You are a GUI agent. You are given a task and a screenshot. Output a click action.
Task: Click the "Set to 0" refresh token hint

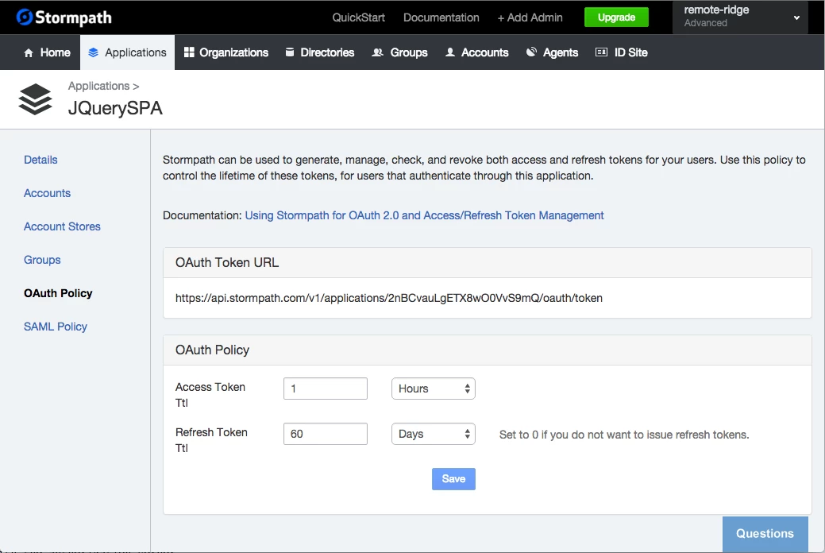[624, 435]
